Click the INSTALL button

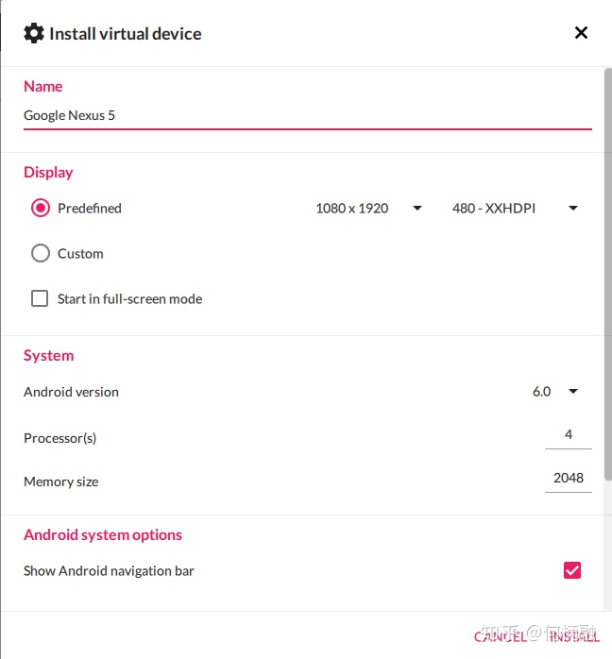574,636
